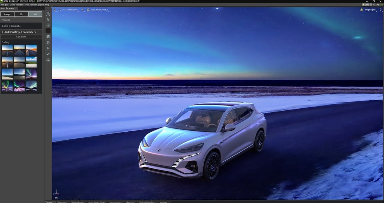
Task: Switch to the Asset Stores (beta) tab
Action: pyautogui.click(x=96, y=202)
